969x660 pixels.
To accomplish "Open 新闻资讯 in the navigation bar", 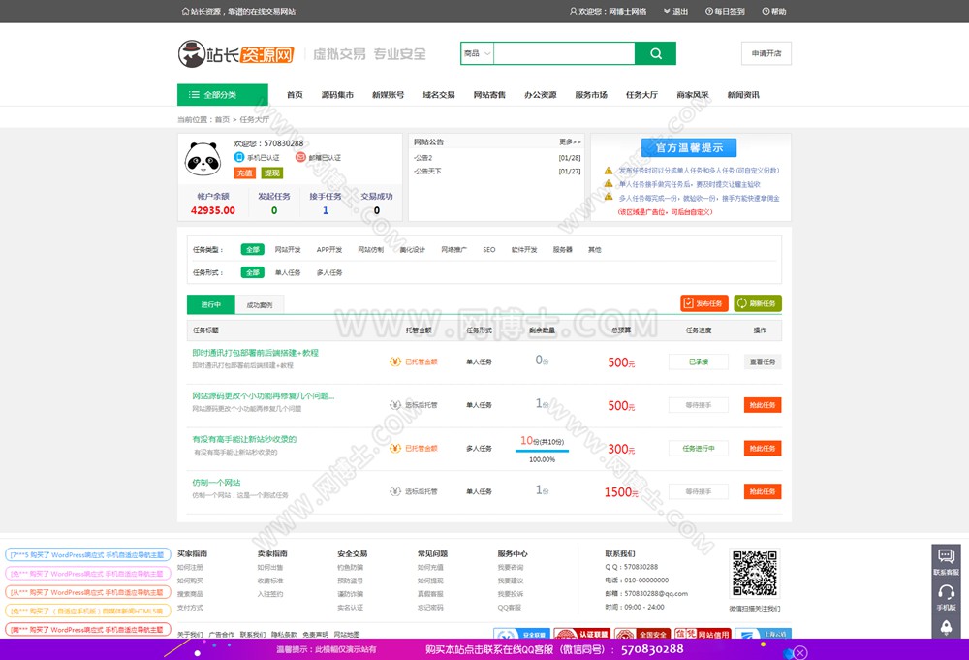I will point(743,95).
